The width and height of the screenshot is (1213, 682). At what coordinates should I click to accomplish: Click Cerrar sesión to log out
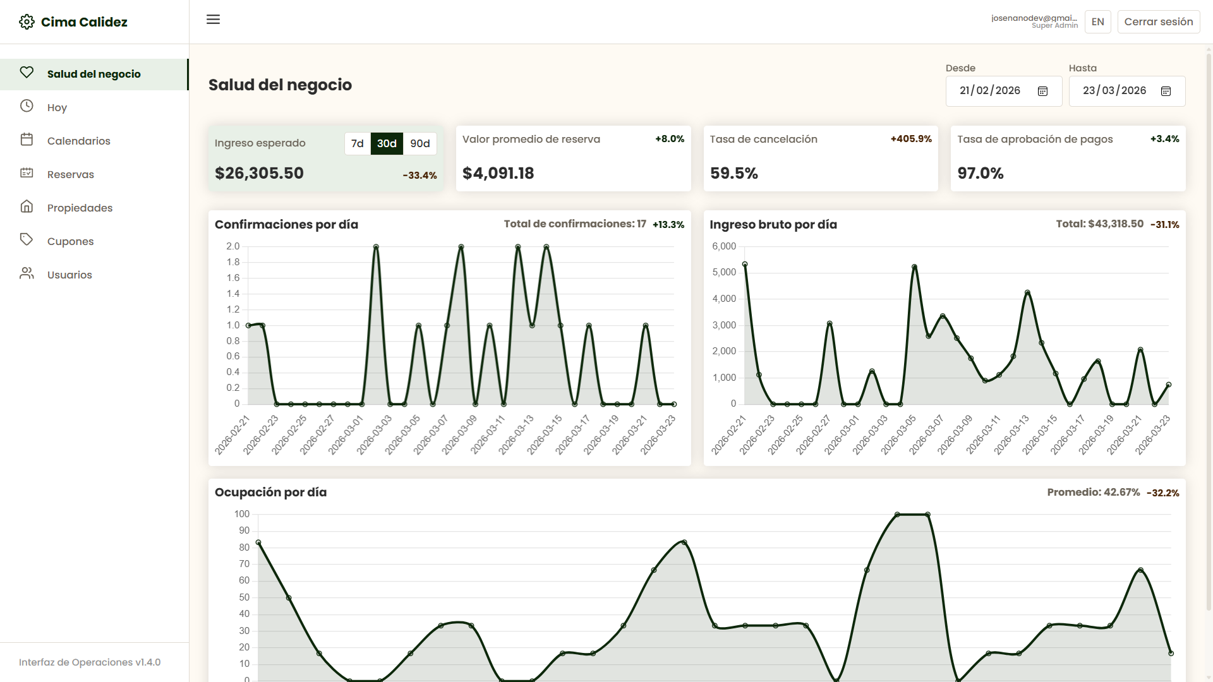pos(1159,22)
